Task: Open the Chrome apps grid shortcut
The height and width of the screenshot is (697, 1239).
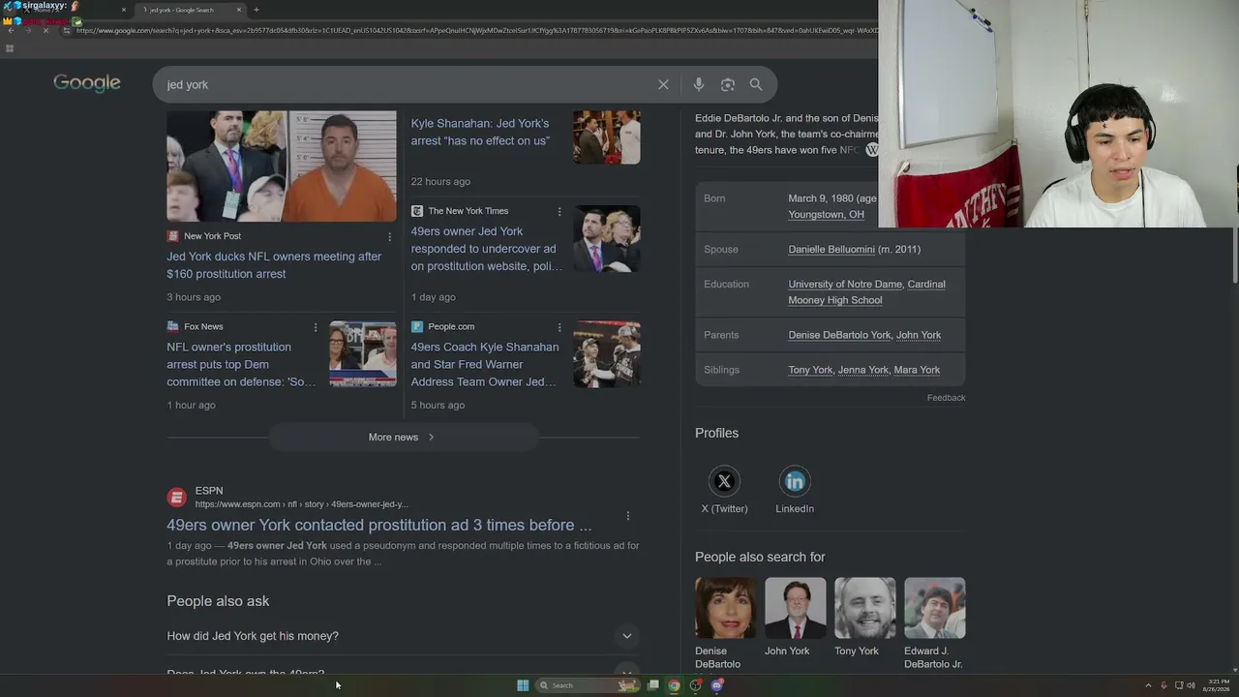Action: point(10,48)
